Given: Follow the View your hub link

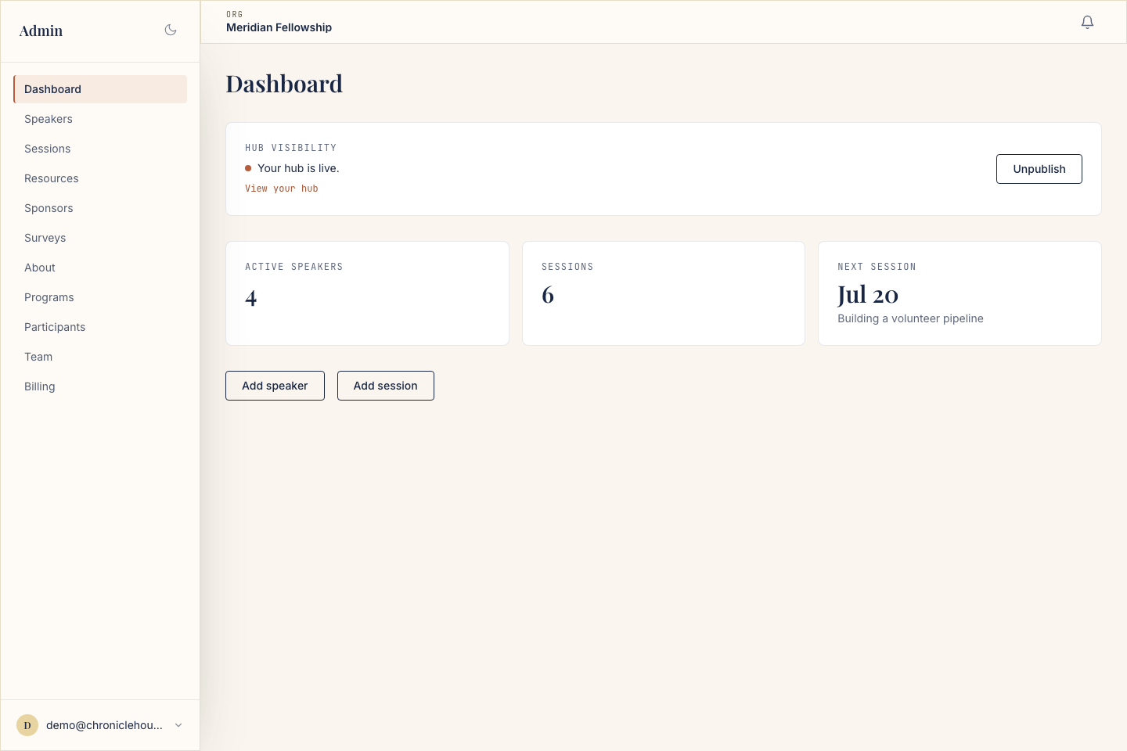Looking at the screenshot, I should click(282, 189).
